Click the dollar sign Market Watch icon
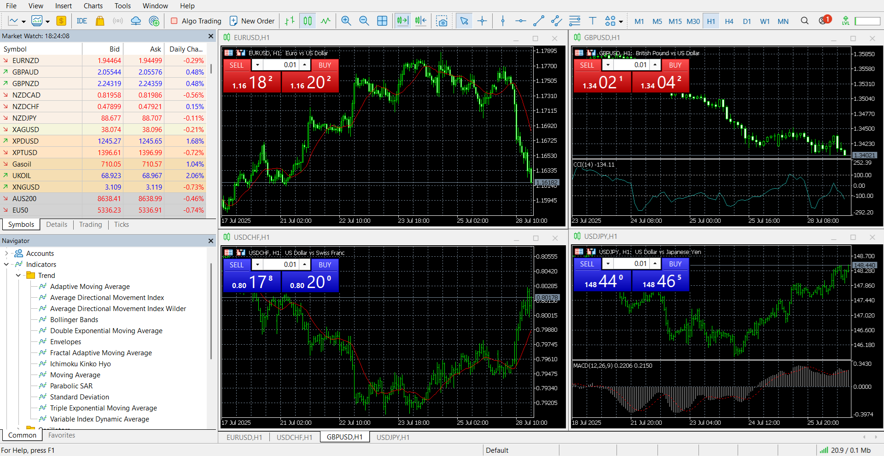This screenshot has height=456, width=884. click(x=61, y=21)
